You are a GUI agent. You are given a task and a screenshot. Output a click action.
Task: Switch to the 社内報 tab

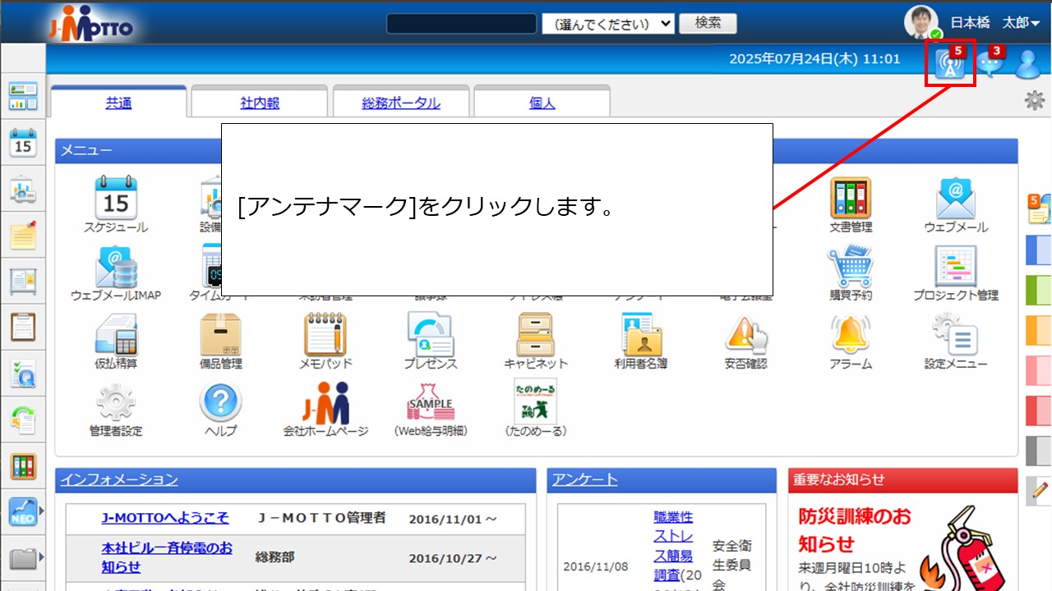(x=259, y=101)
